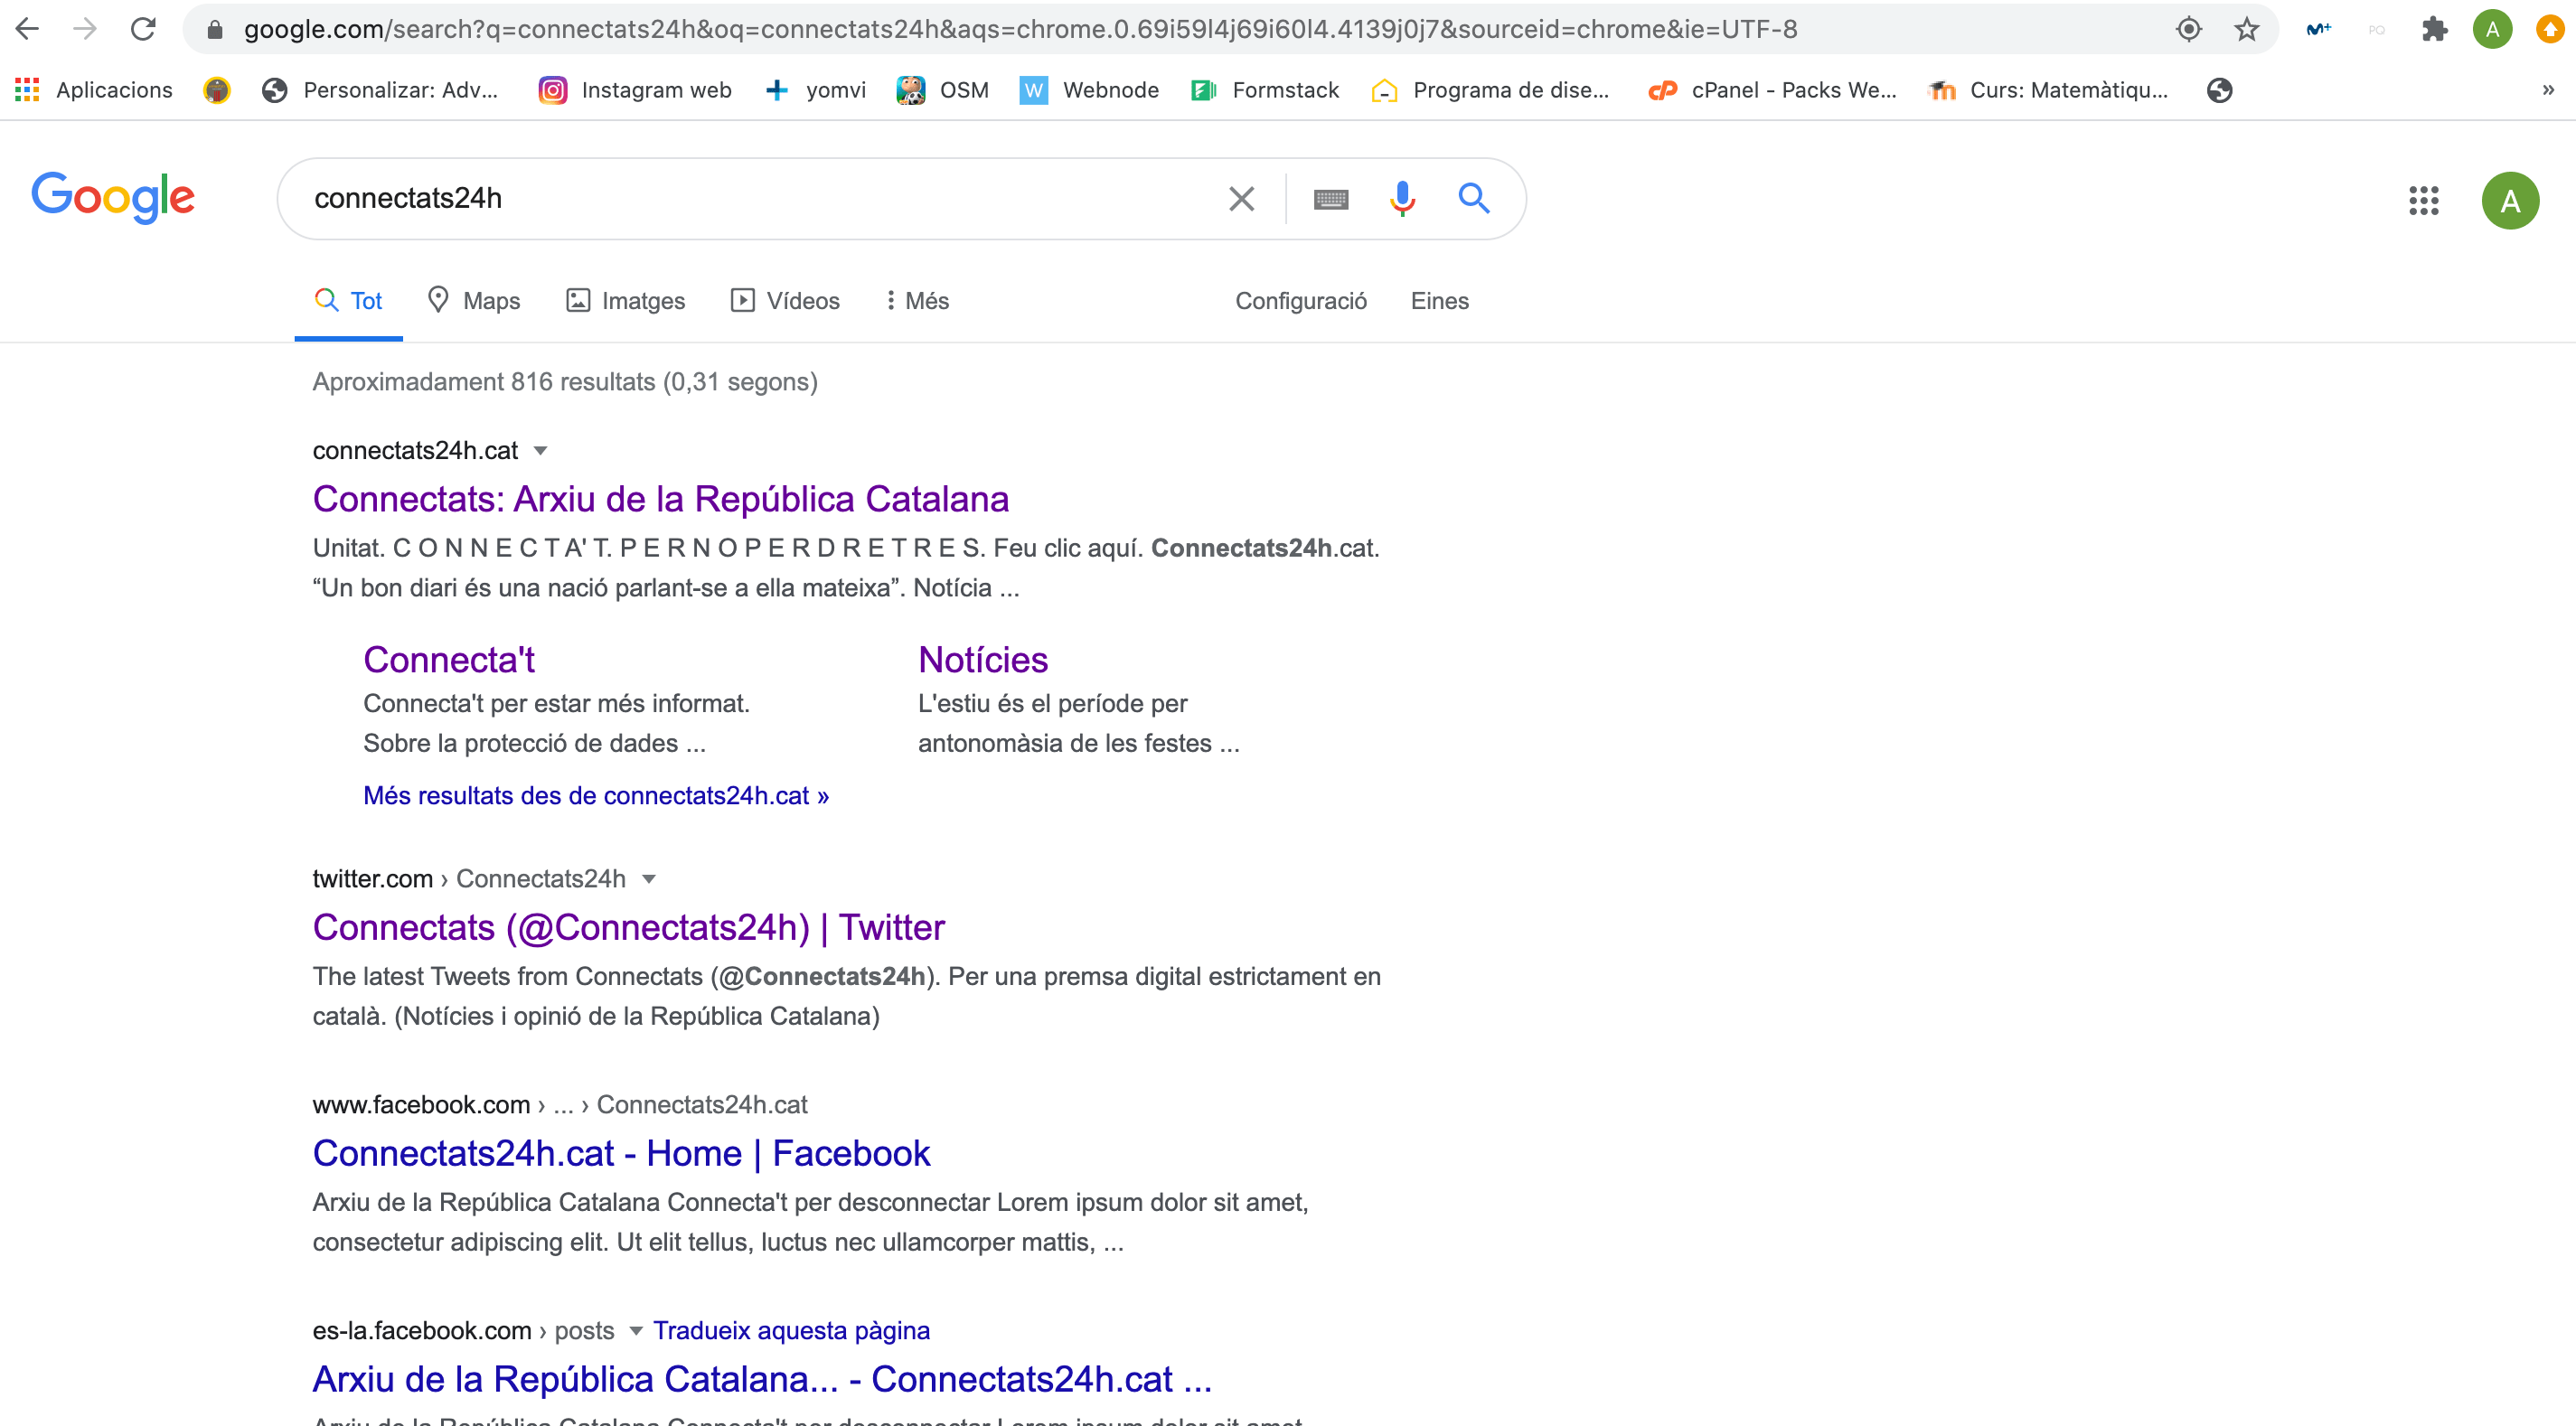2576x1426 pixels.
Task: Open the round emblem bookmark icon
Action: coord(217,90)
